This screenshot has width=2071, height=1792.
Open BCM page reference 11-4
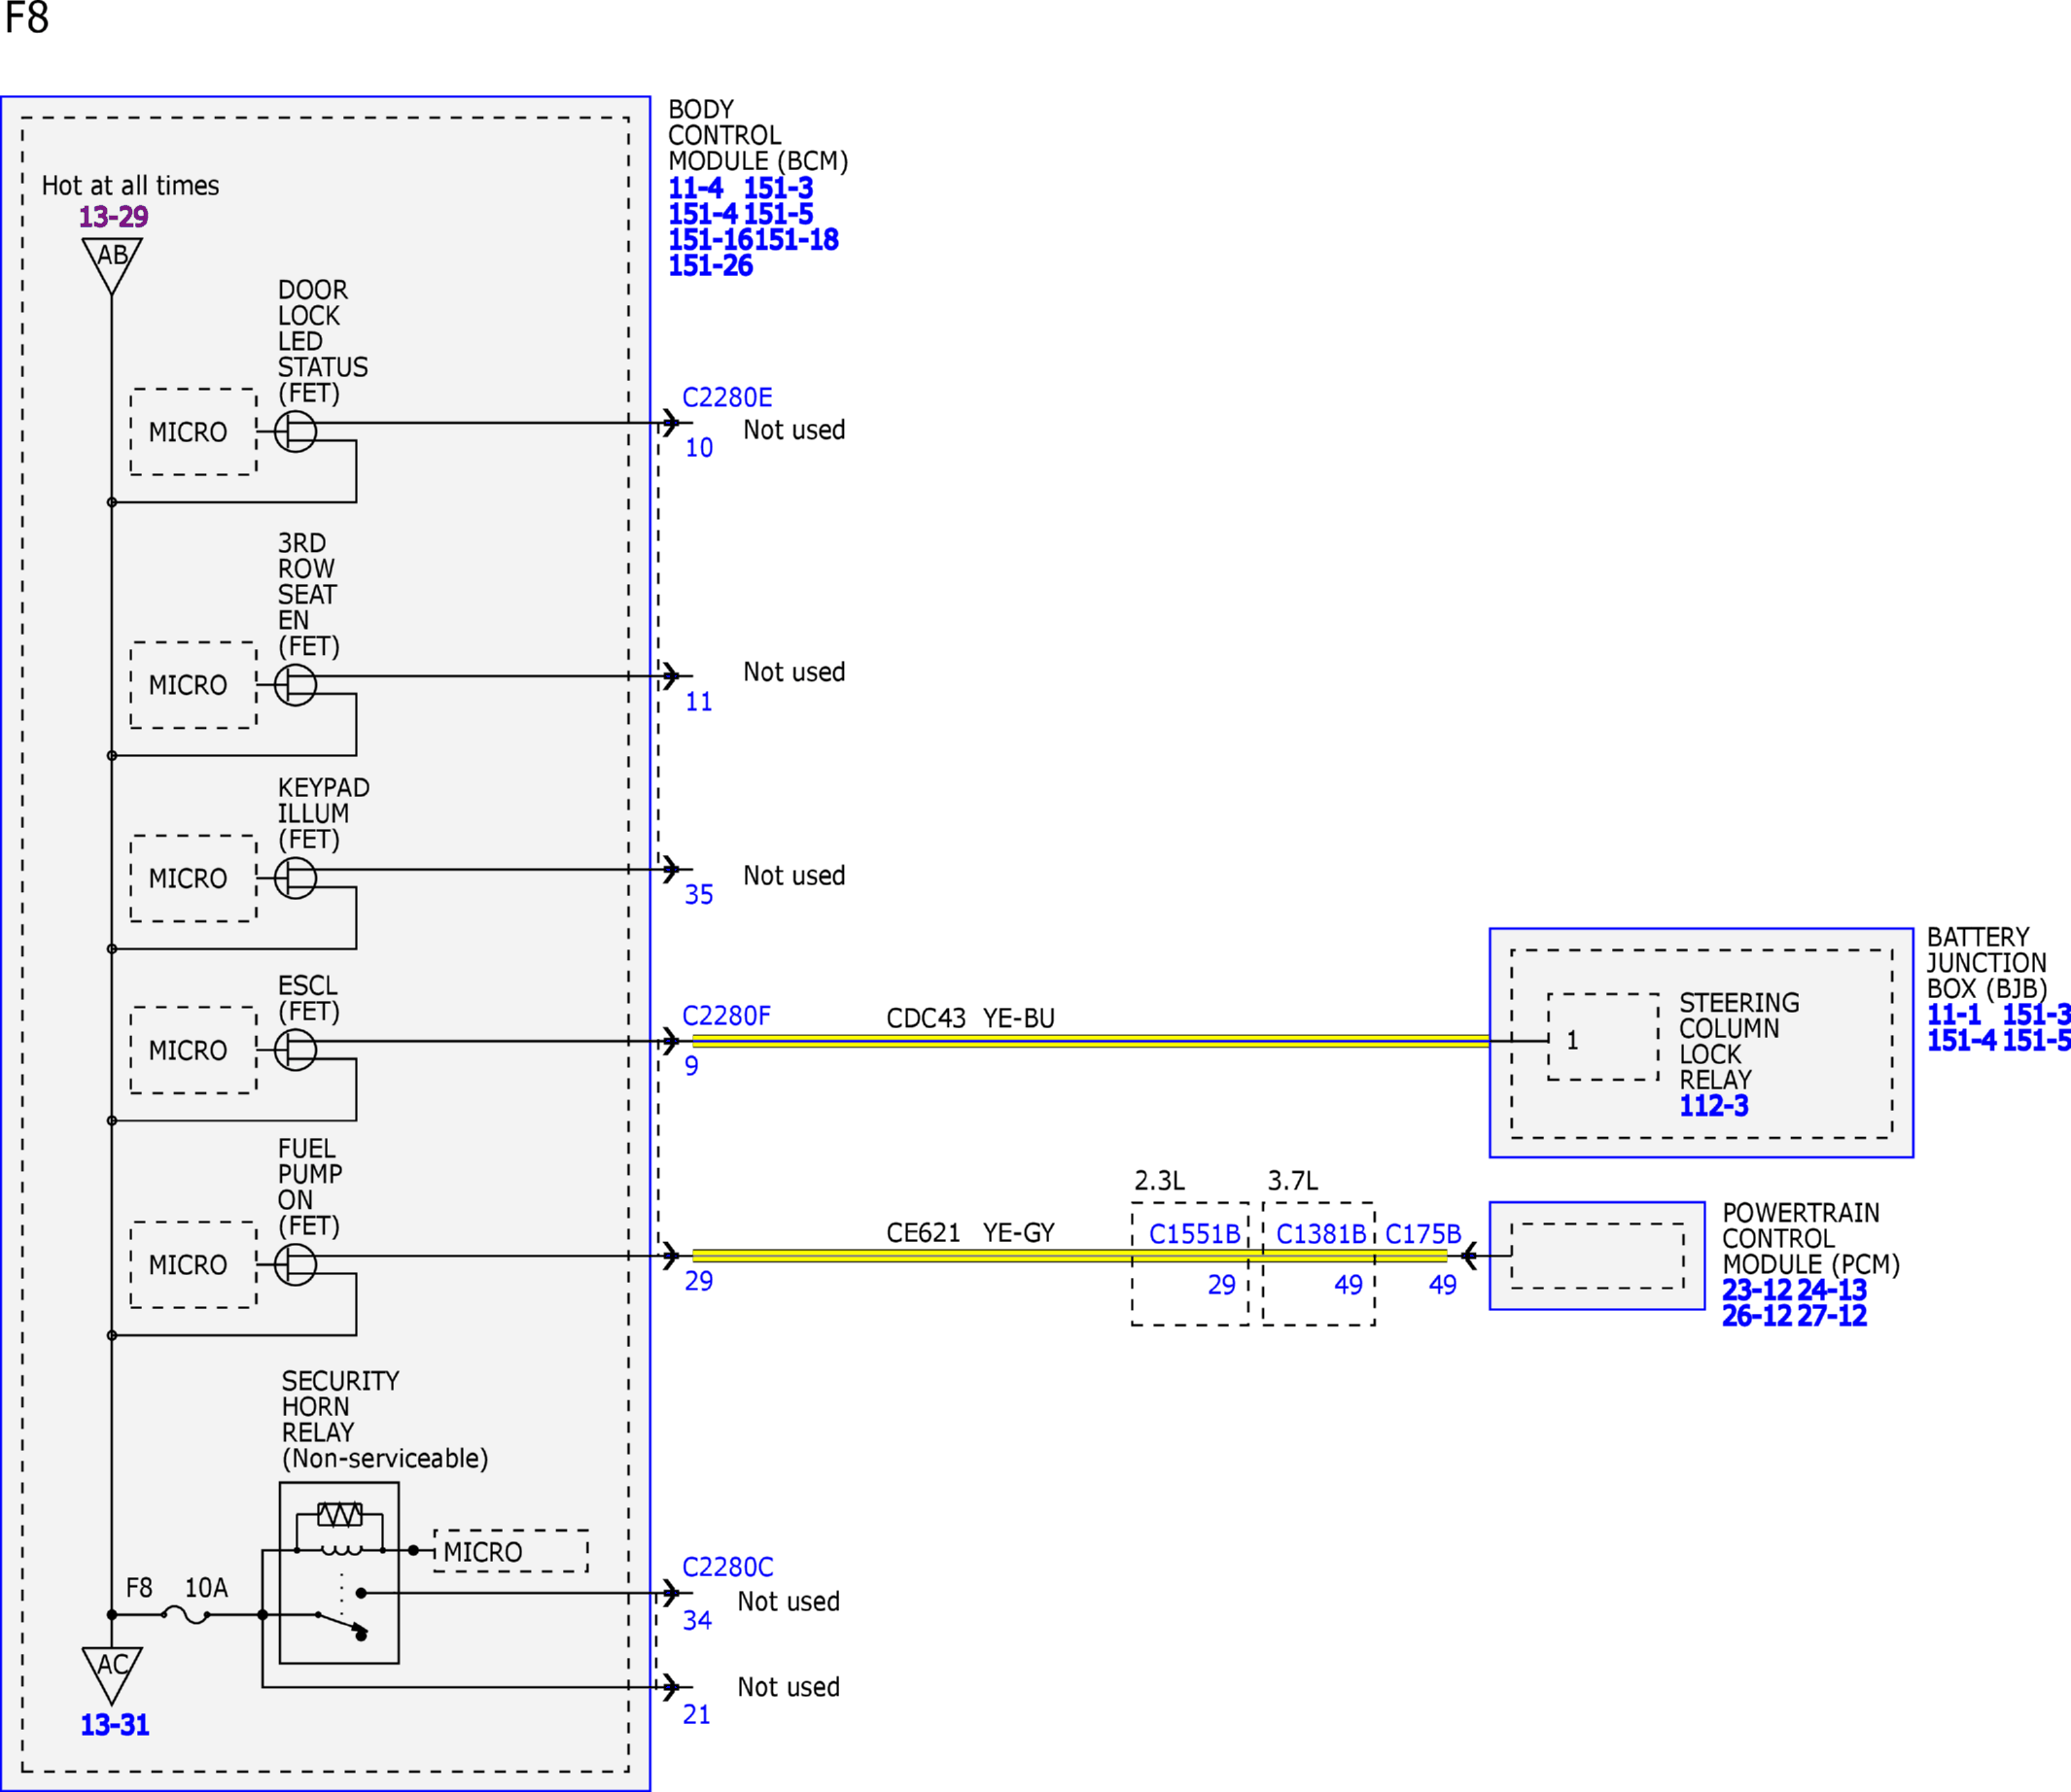[x=695, y=188]
